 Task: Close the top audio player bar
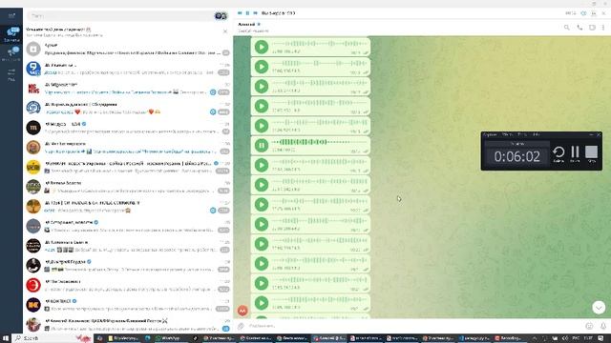(603, 13)
